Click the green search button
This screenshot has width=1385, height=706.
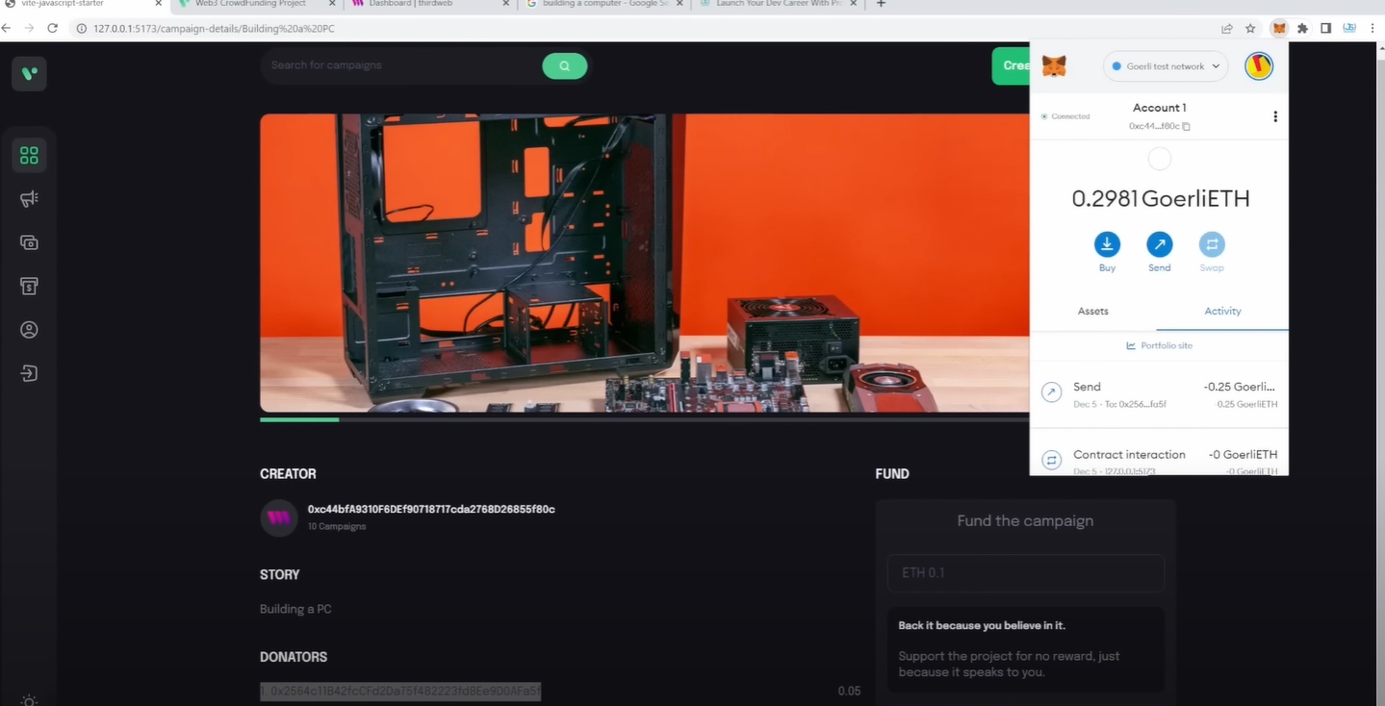pos(565,65)
